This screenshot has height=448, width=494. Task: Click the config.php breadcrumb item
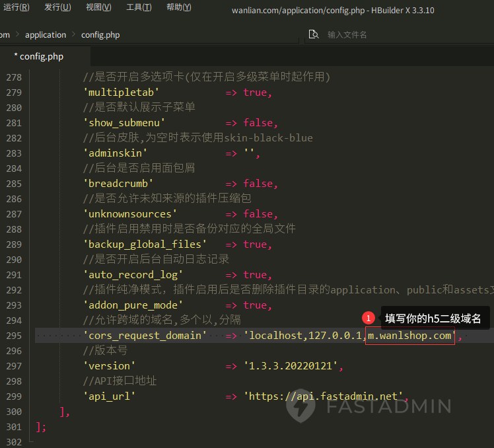click(x=100, y=34)
